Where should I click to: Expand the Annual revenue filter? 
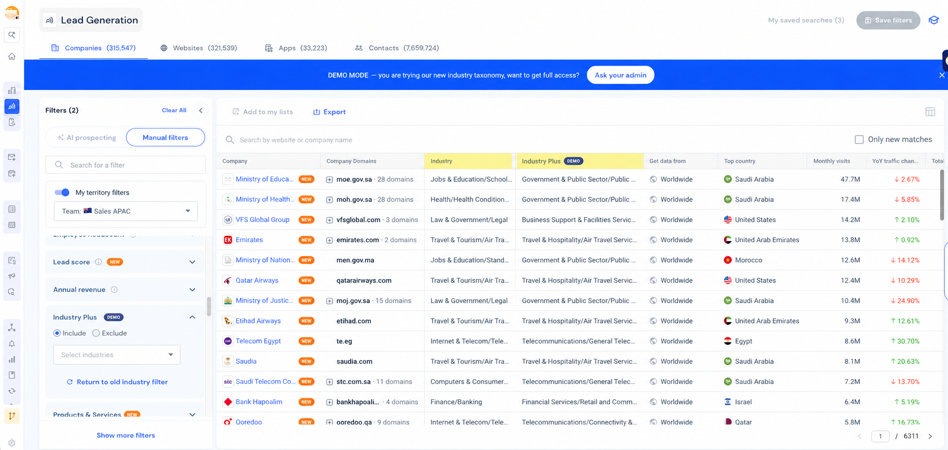pos(192,290)
